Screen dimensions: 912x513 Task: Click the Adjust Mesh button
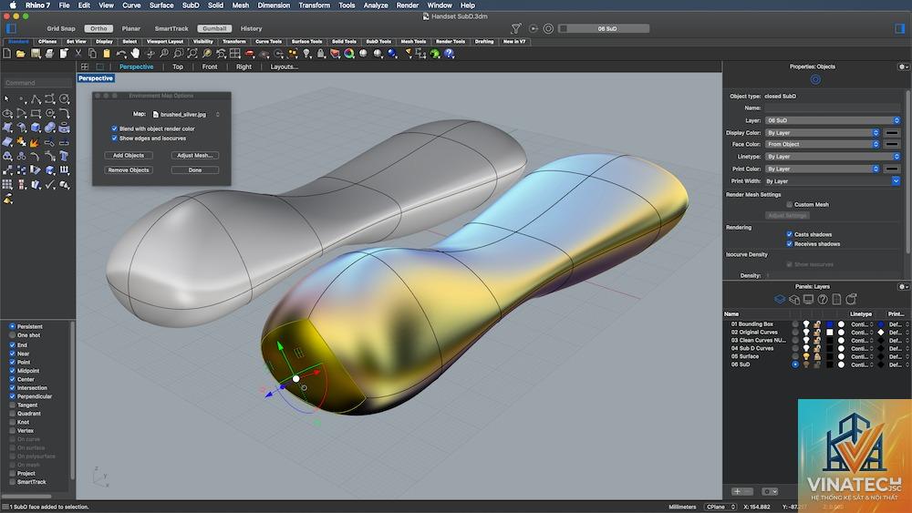coord(195,155)
